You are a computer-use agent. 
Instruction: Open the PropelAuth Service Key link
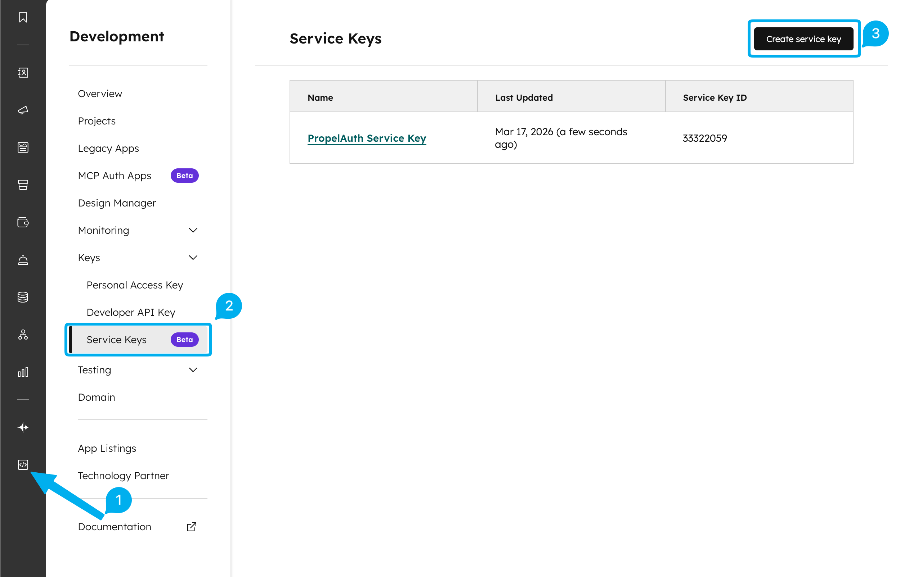coord(367,138)
